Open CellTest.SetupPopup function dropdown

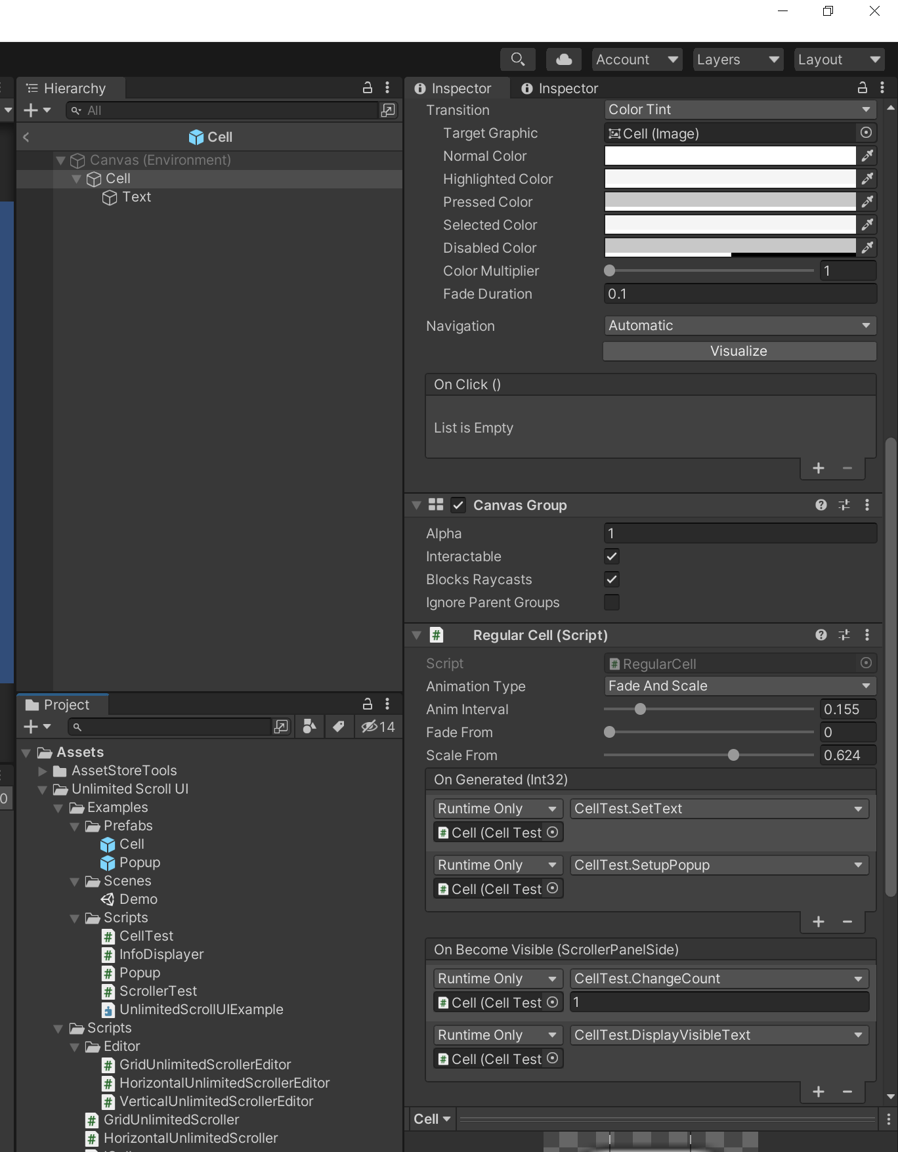(x=719, y=865)
